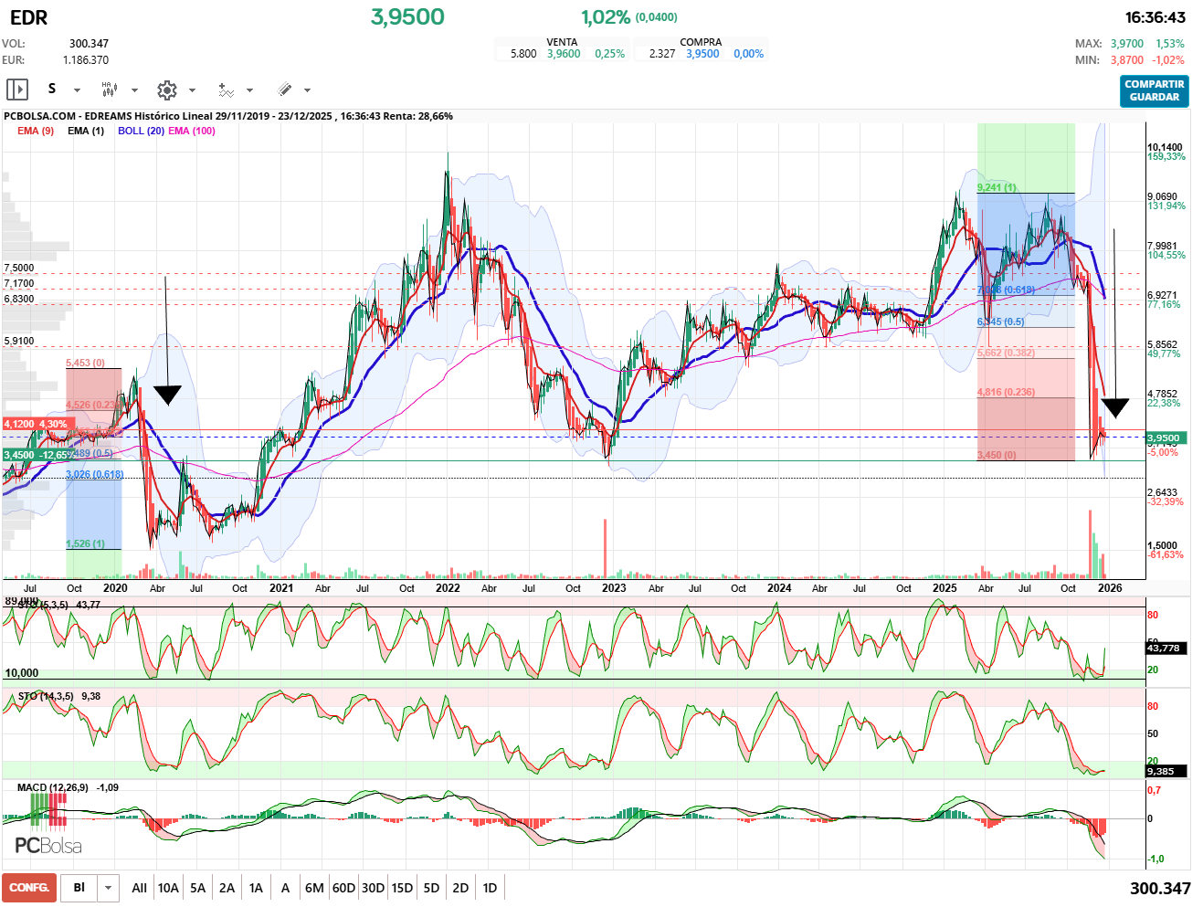Click the left black down-arrow annotation

[167, 394]
